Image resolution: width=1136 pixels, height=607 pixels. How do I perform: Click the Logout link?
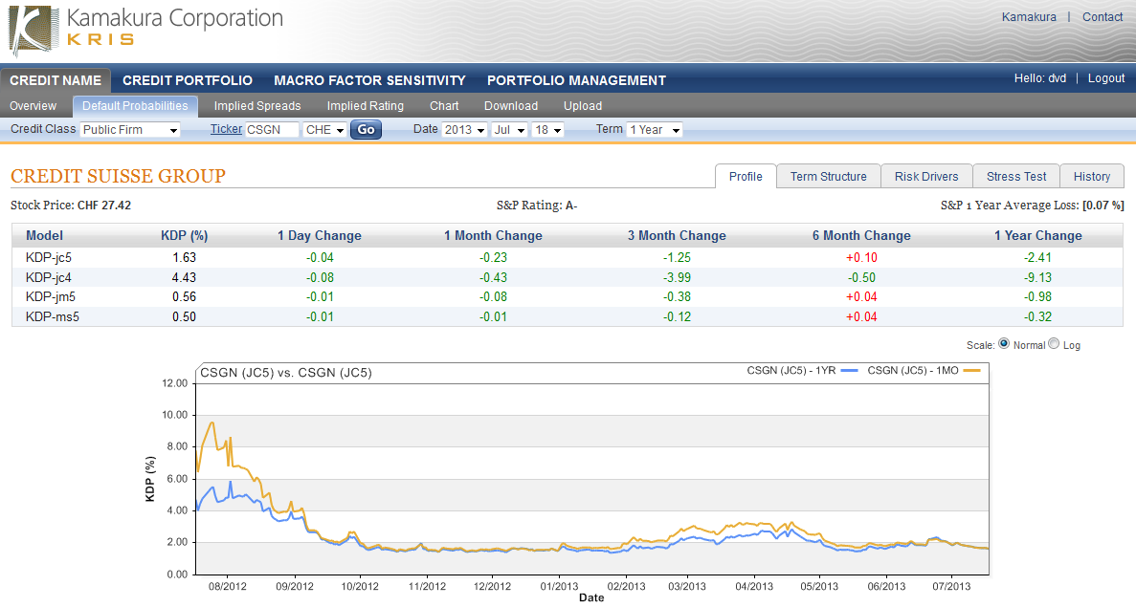(1106, 78)
